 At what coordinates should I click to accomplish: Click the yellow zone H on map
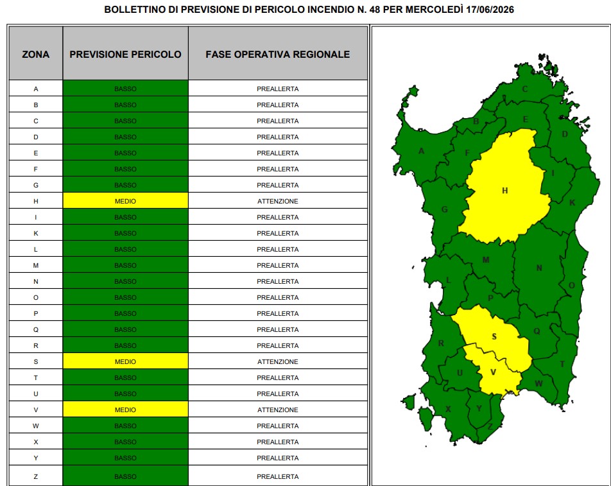(x=505, y=191)
